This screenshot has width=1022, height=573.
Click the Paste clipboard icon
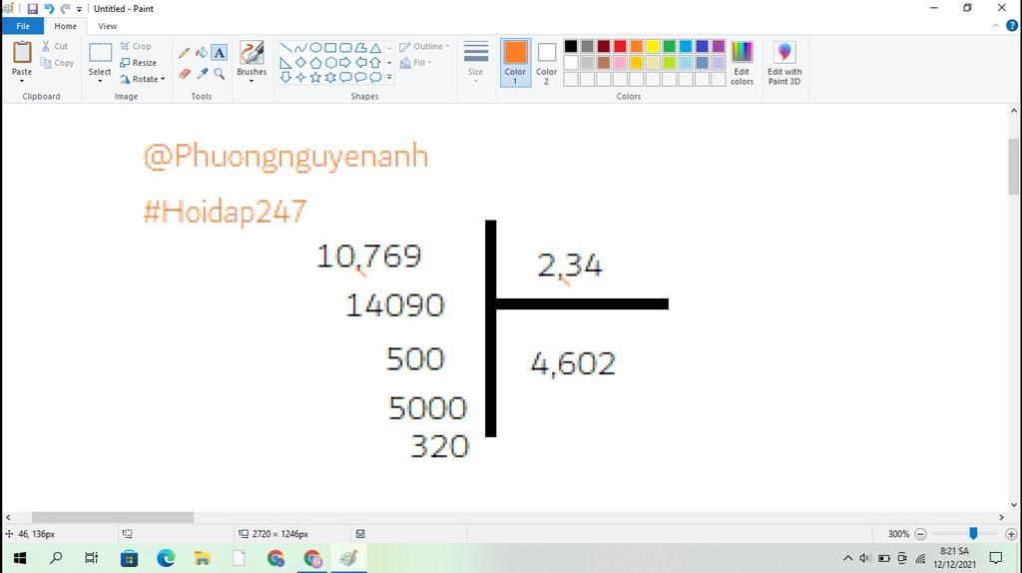point(22,52)
